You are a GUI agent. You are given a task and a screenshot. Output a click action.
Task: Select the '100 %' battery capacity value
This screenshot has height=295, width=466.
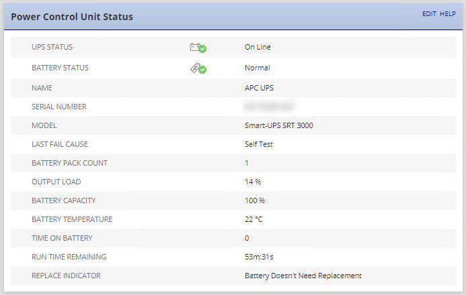point(255,200)
